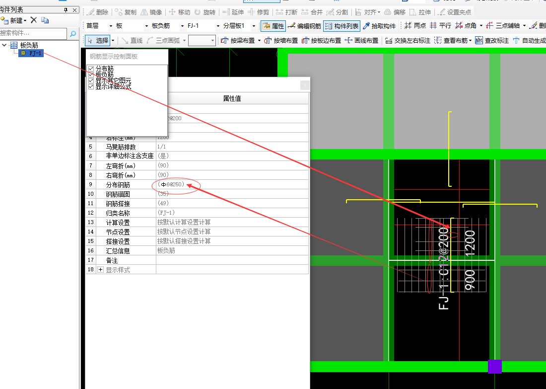Click 节点设置 value cell
Image resolution: width=546 pixels, height=389 pixels.
click(x=232, y=232)
